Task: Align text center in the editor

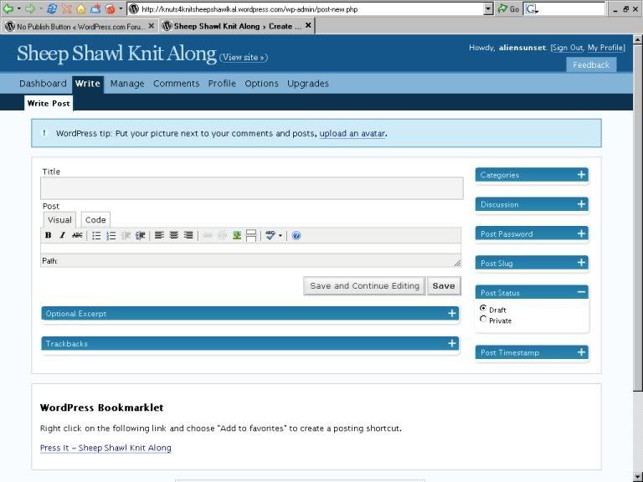Action: click(x=174, y=235)
